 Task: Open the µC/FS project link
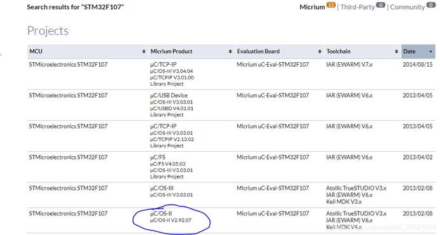point(158,158)
